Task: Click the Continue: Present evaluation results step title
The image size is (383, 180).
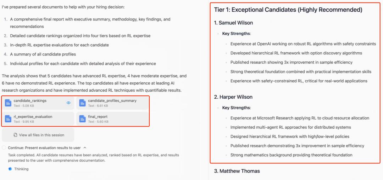Action: click(44, 148)
